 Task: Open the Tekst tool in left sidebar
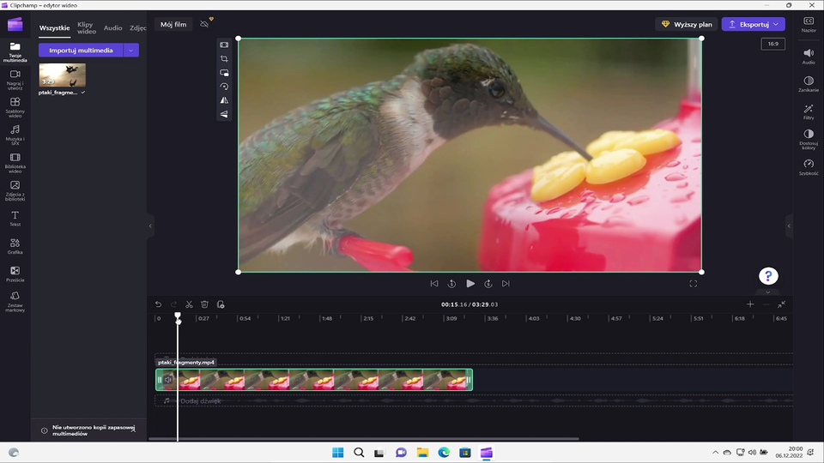point(15,218)
